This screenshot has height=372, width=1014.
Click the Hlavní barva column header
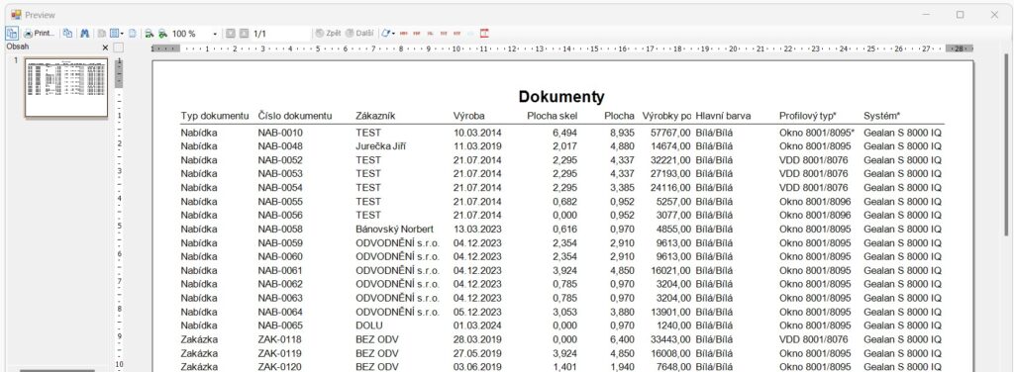(723, 116)
